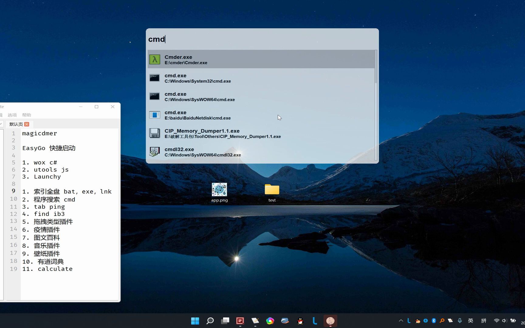Viewport: 525px width, 328px height.
Task: Click the microphone tray icon
Action: point(460,321)
